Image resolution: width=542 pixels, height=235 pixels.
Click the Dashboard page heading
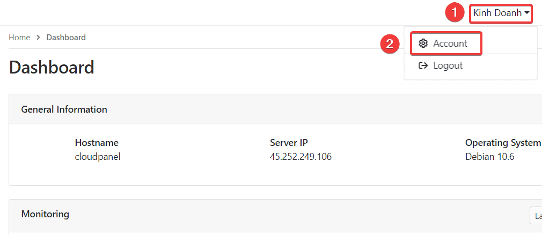pos(52,68)
